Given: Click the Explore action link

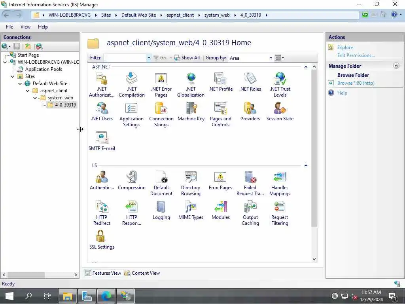Looking at the screenshot, I should click(345, 47).
